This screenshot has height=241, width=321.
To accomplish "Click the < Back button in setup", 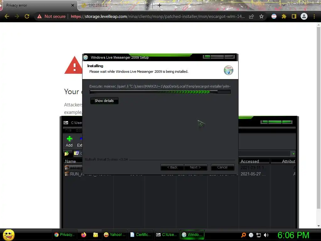I will pyautogui.click(x=172, y=167).
